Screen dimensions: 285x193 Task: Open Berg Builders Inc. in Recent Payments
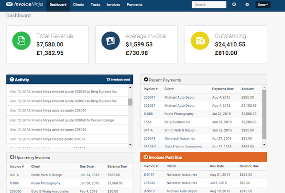[x=178, y=122]
